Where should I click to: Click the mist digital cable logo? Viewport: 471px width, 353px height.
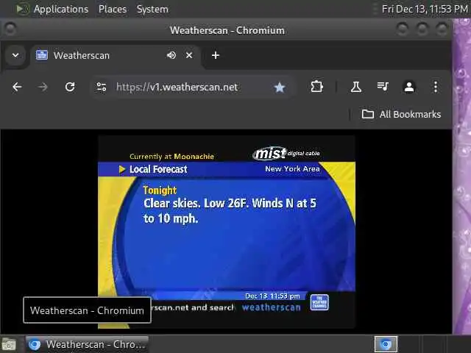point(286,153)
